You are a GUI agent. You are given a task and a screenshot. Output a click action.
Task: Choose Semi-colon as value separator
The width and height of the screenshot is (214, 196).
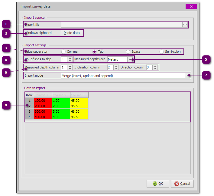tap(162, 52)
